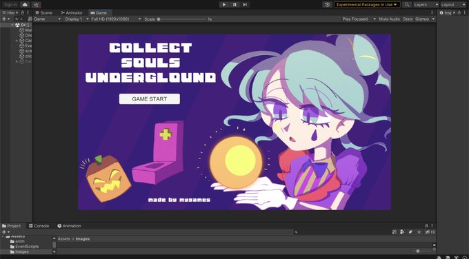This screenshot has height=259, width=469.
Task: Open the scene row kebab menu in Hierarchy
Action: point(28,25)
